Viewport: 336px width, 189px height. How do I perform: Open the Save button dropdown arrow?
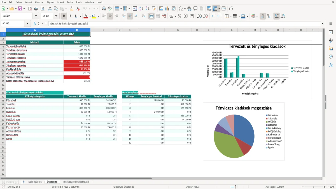click(24, 9)
